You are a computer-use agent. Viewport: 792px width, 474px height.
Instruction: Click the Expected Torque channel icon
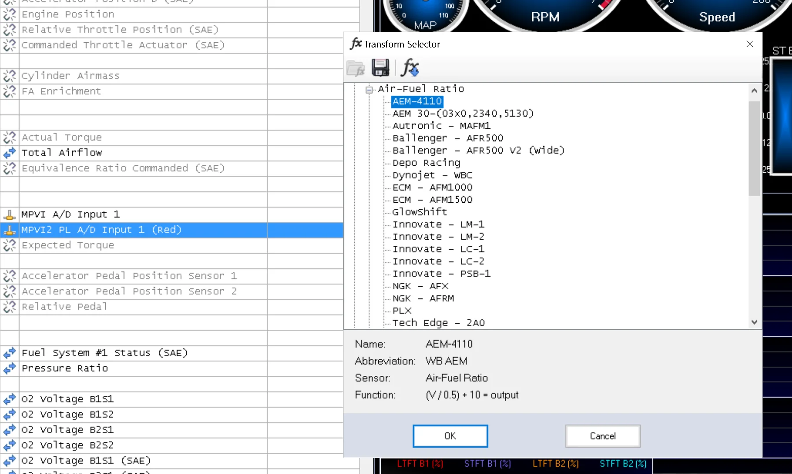[x=10, y=245]
